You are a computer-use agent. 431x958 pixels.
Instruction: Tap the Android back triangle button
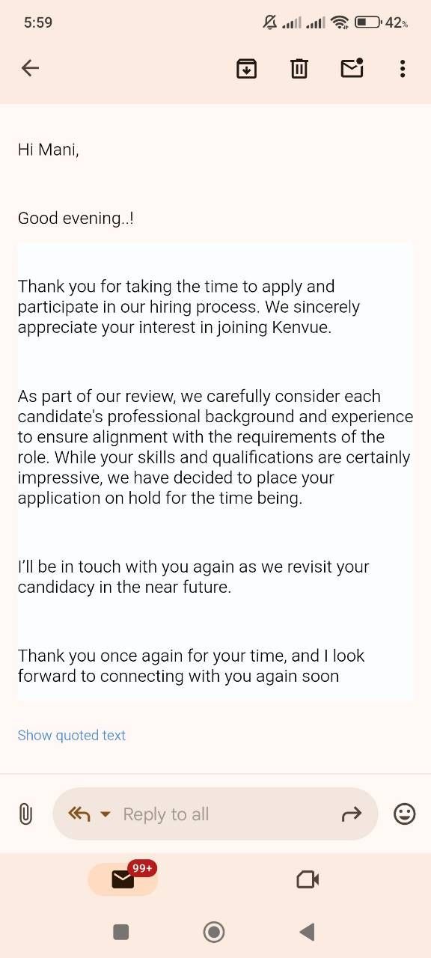(307, 932)
